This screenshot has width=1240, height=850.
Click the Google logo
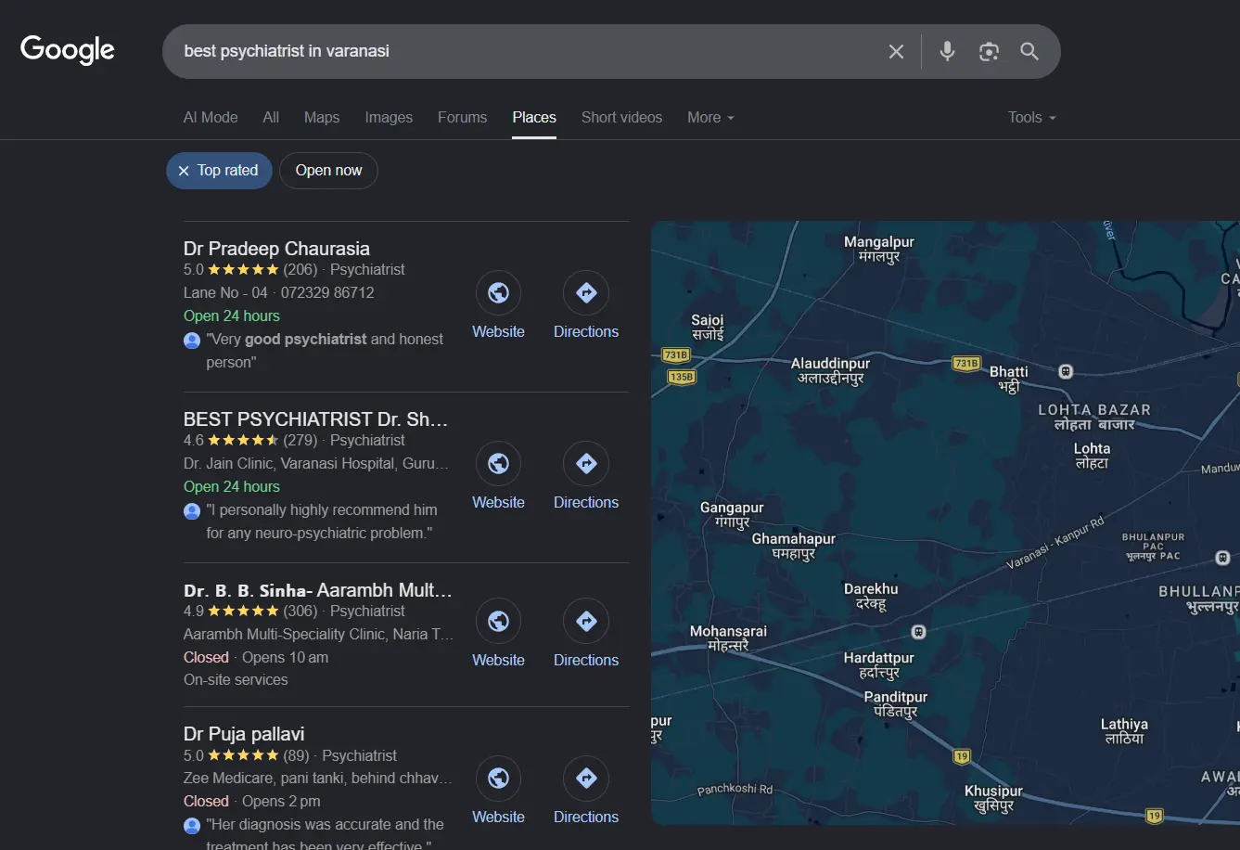(x=67, y=49)
